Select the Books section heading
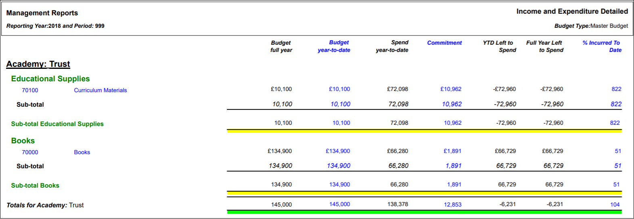Image resolution: width=634 pixels, height=219 pixels. (23, 141)
